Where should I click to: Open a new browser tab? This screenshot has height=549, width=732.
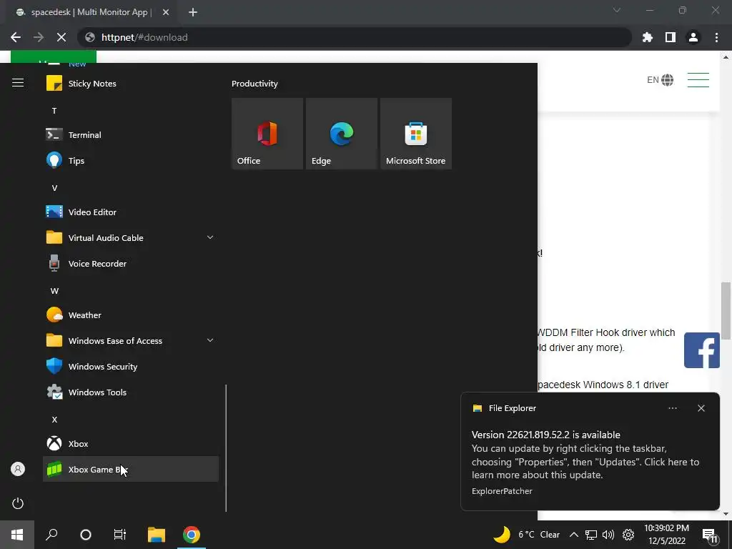tap(193, 12)
